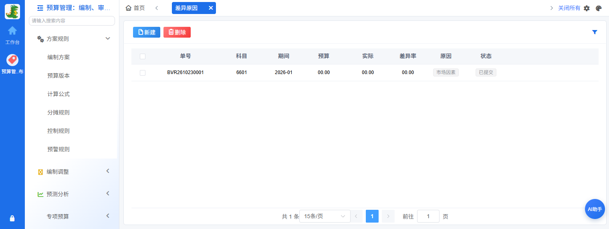Open 编制方案 menu item
Screen dimensions: 609x229
(58, 57)
